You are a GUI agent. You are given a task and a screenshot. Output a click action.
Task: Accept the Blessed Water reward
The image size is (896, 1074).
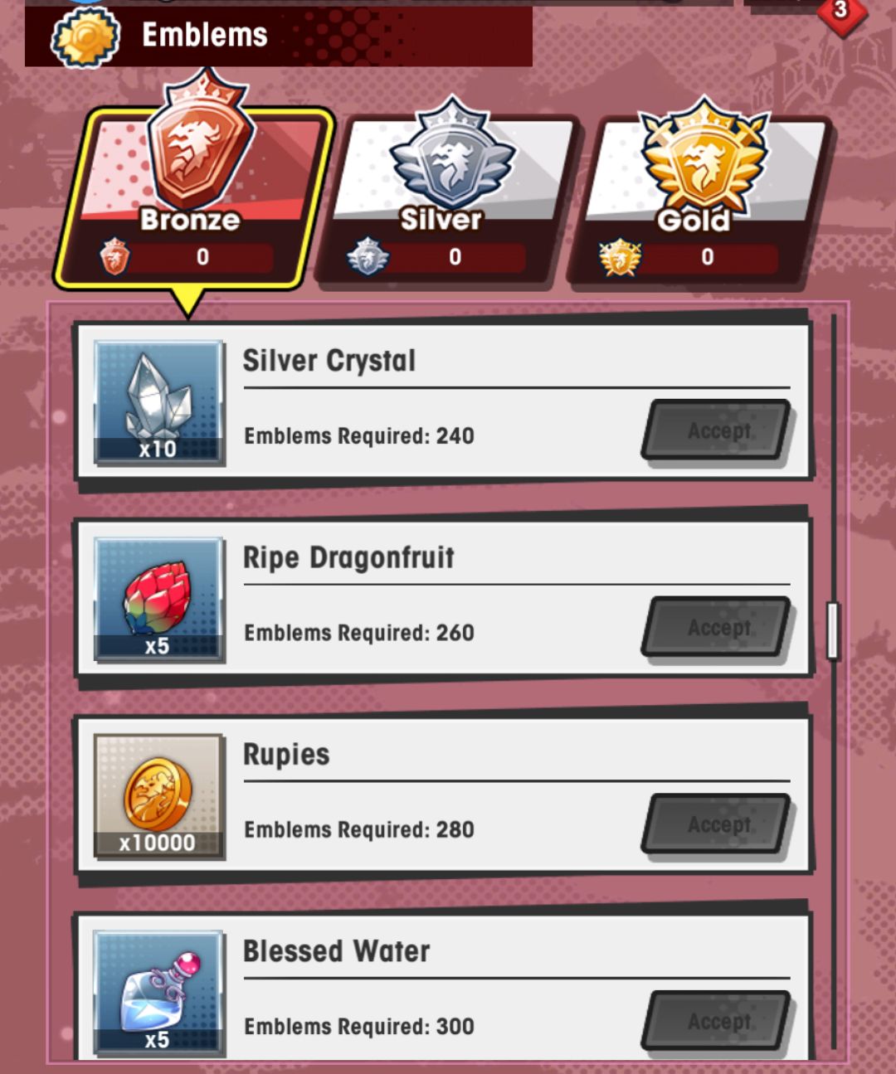(718, 1021)
